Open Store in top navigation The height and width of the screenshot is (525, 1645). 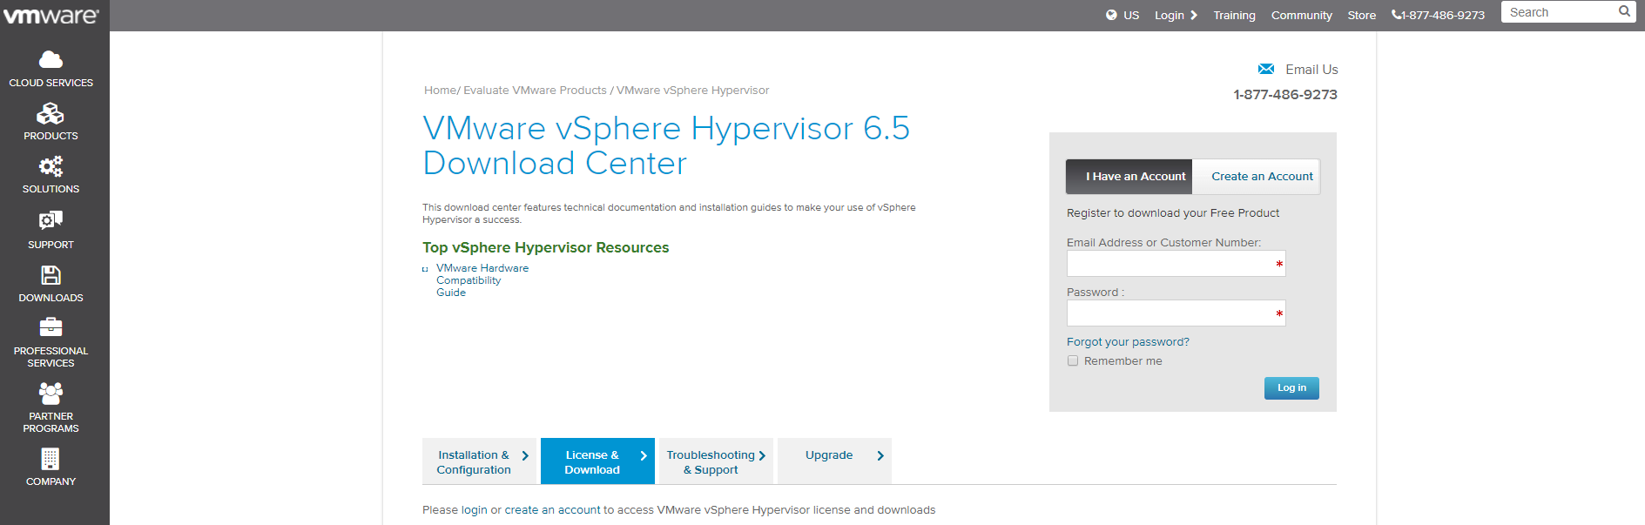1361,15
